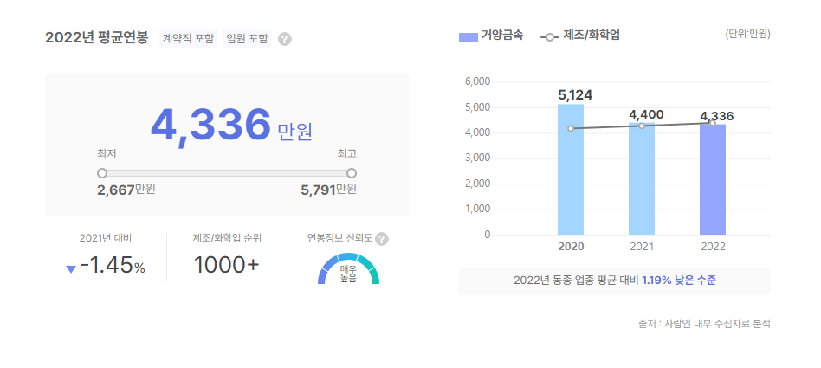Click the 최고 salary slider handle
Screen dimensions: 821x368
[x=352, y=173]
